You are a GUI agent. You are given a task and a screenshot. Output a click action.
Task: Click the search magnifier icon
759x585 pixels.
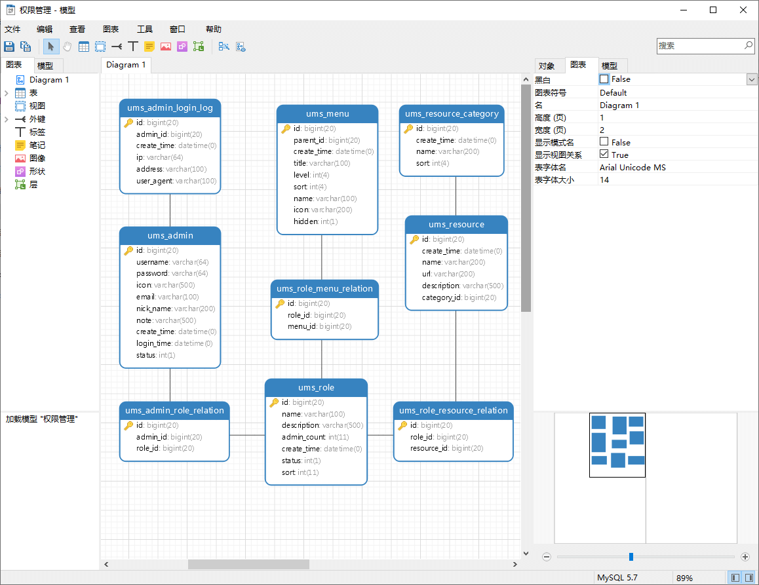click(x=749, y=45)
